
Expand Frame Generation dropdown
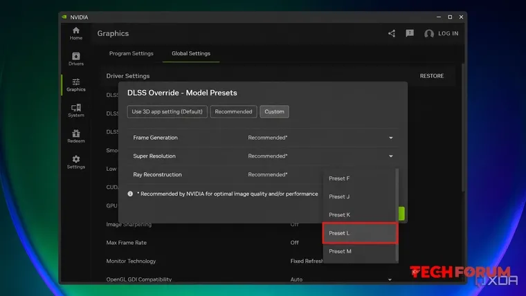391,138
